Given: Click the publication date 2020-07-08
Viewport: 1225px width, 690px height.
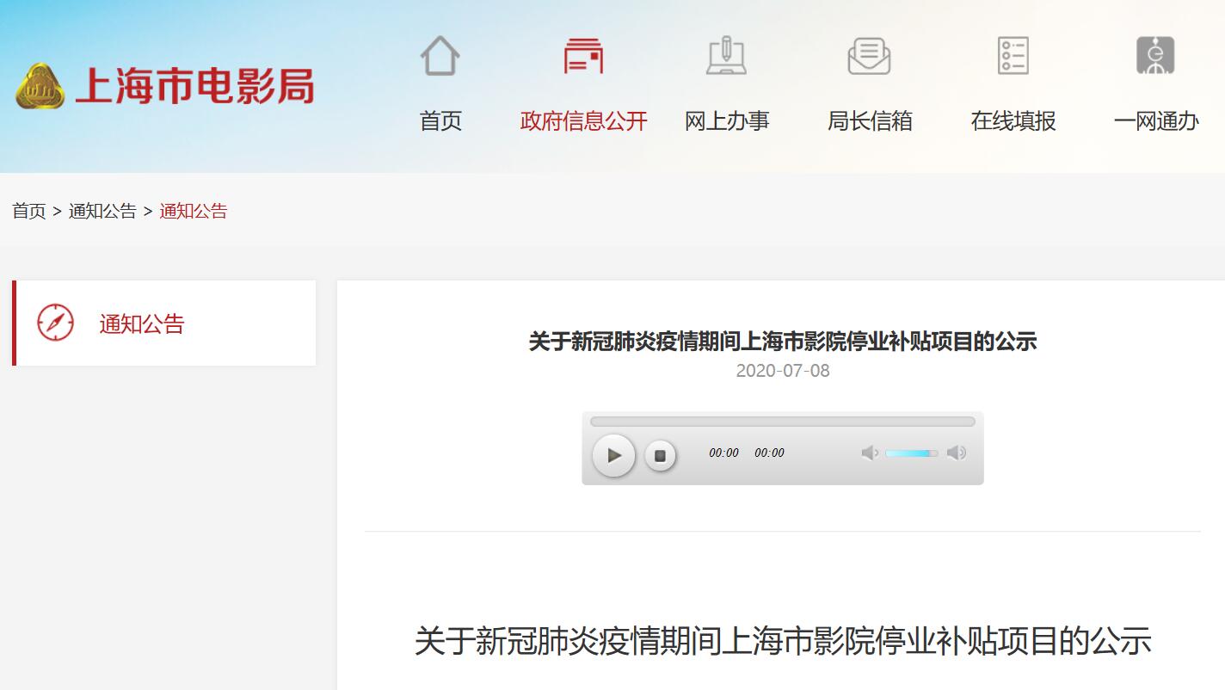Looking at the screenshot, I should coord(783,371).
